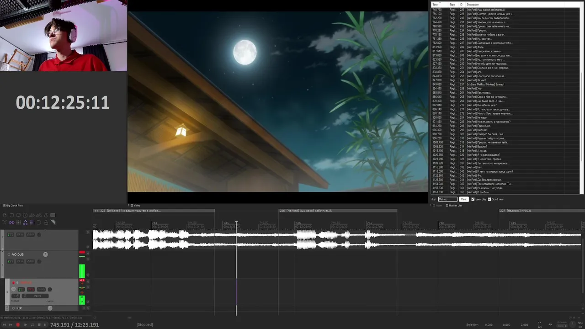The height and width of the screenshot is (329, 585).
Task: Adjust the FIX track volume knob
Action: tap(50, 308)
